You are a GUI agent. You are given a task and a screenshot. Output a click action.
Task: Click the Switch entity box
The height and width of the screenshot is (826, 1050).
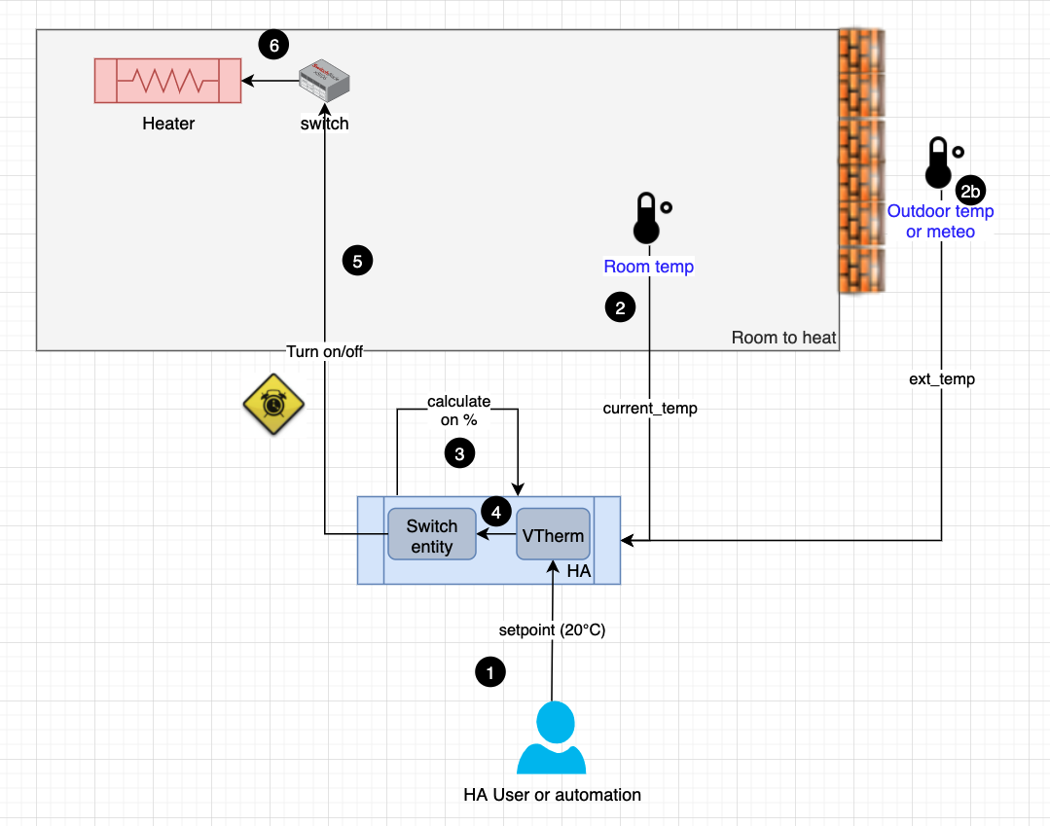coord(431,534)
